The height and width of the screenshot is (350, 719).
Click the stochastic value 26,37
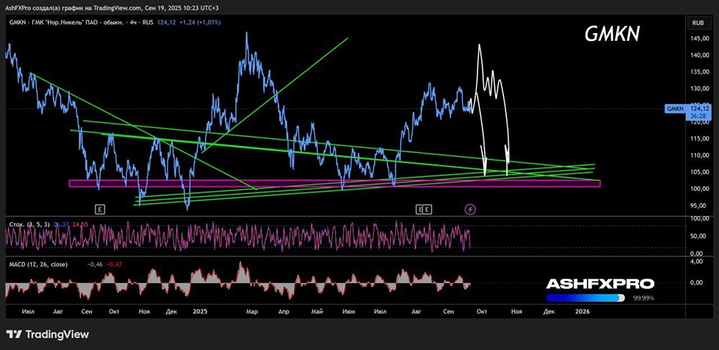60,224
